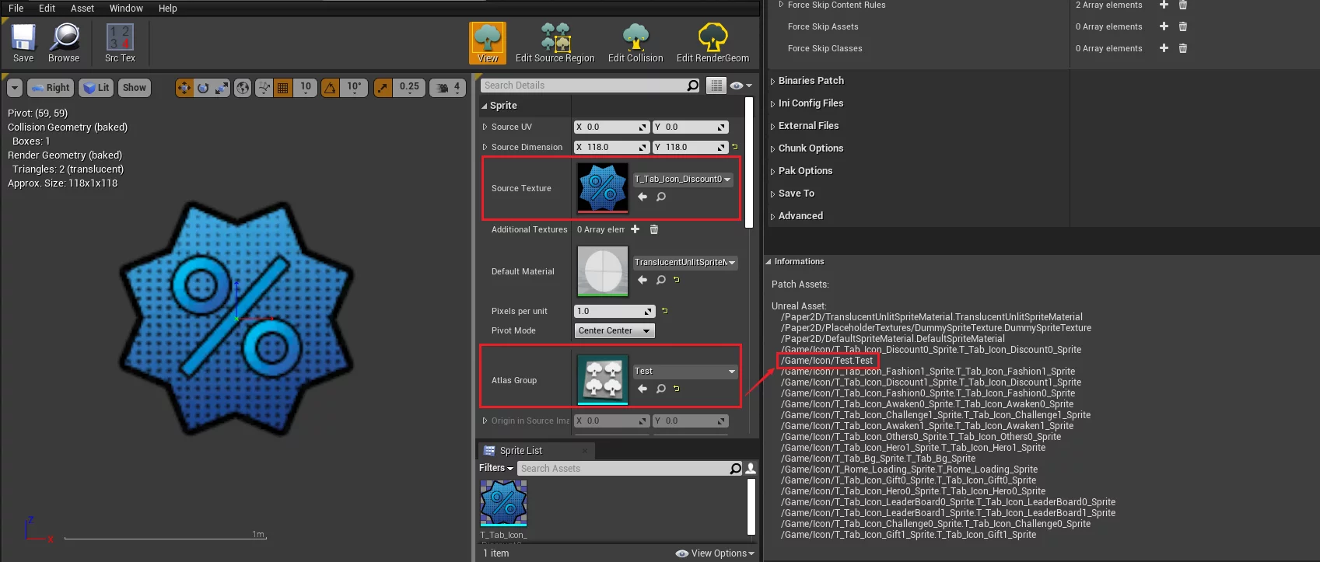Delete all Additional Textures array elements
The height and width of the screenshot is (562, 1320).
tap(654, 229)
